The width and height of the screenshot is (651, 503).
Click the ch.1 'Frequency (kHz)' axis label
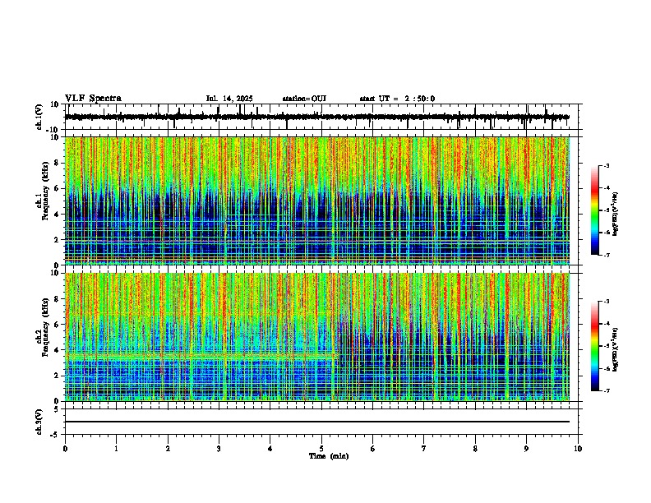click(x=45, y=191)
